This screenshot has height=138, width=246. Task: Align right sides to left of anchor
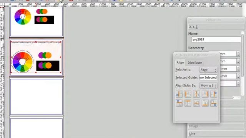point(179,94)
